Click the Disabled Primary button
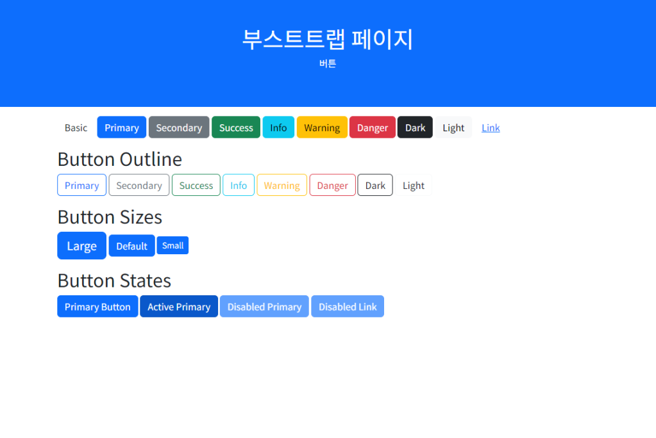This screenshot has width=656, height=438. [x=264, y=306]
